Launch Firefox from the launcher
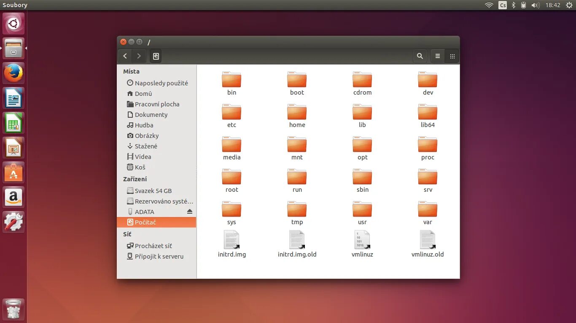This screenshot has width=576, height=323. tap(13, 73)
